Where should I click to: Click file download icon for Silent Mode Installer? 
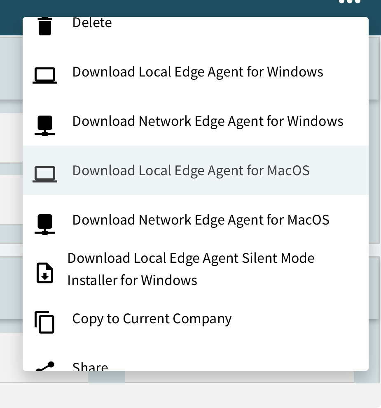coord(45,273)
